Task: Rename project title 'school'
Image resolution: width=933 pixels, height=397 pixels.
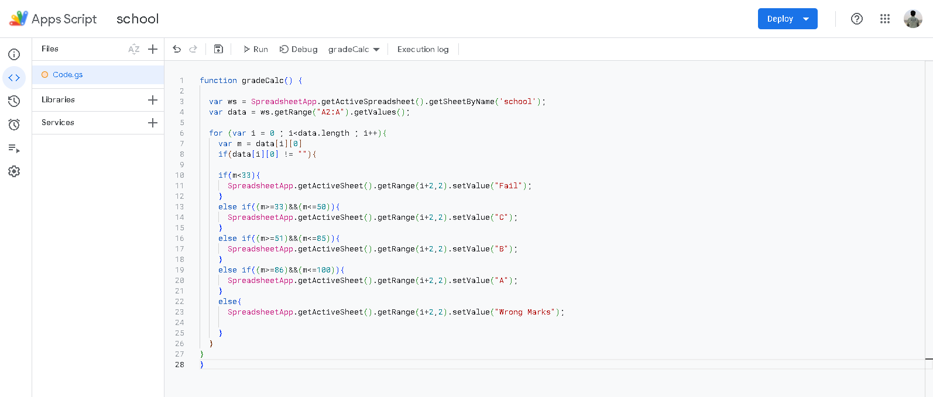Action: (x=138, y=19)
